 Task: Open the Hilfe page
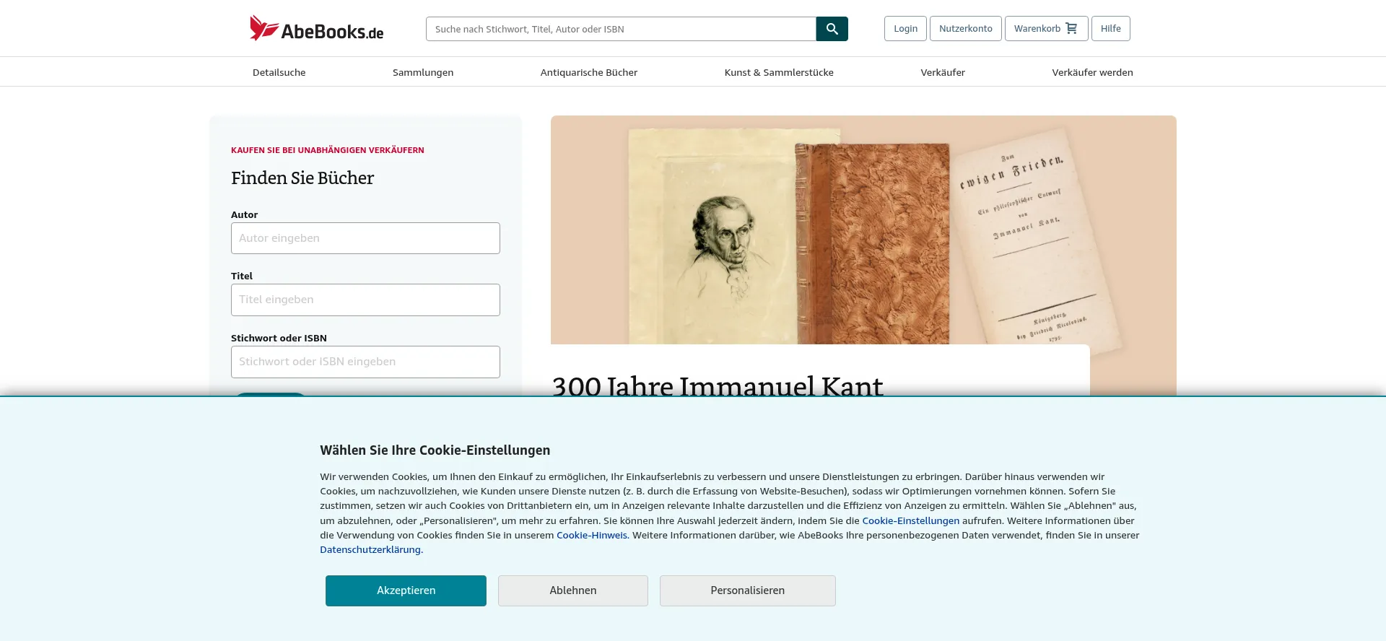[x=1110, y=28]
